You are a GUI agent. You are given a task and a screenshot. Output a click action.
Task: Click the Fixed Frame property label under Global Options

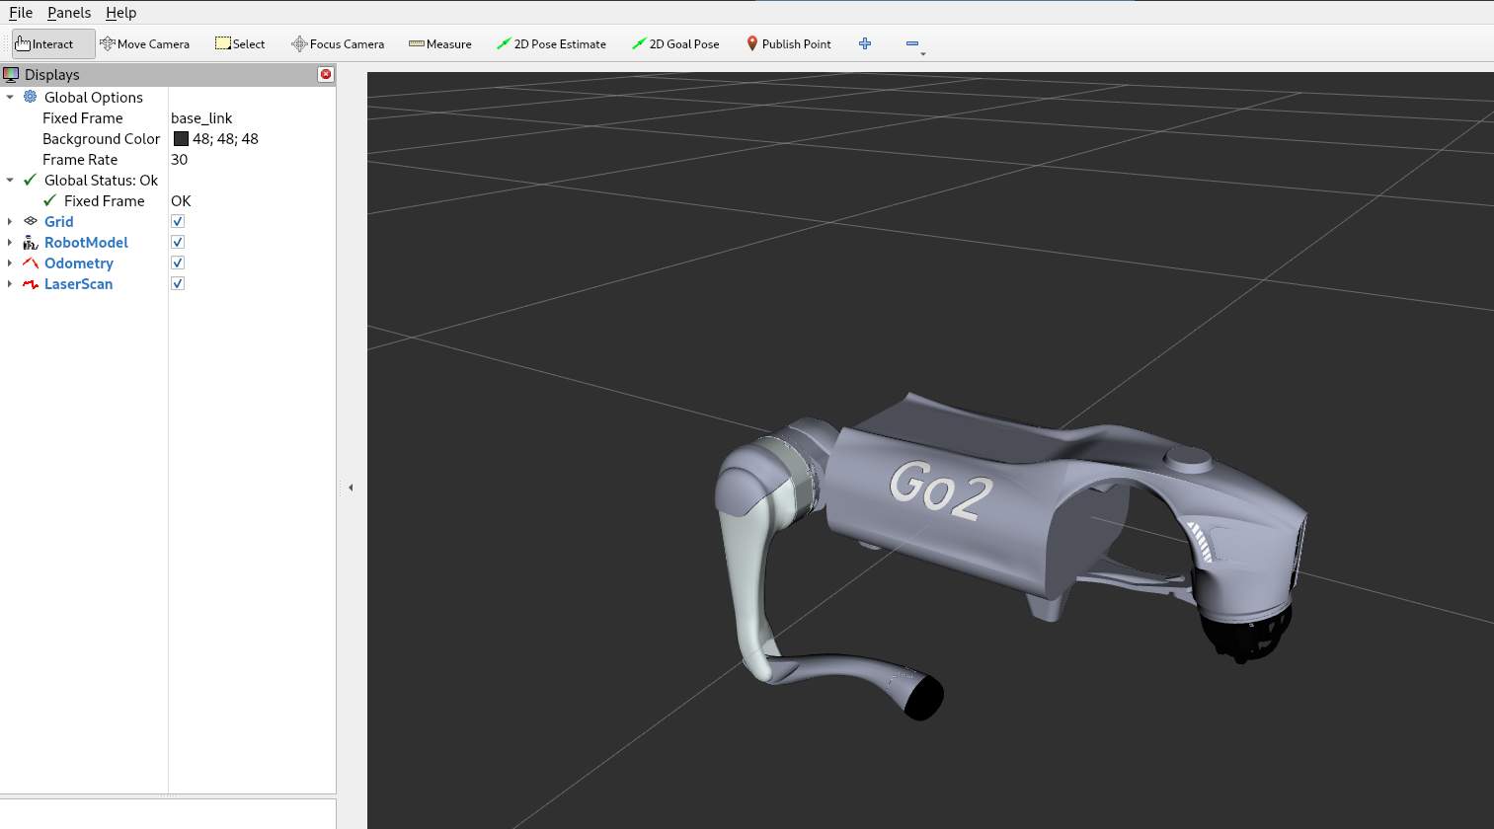click(83, 117)
